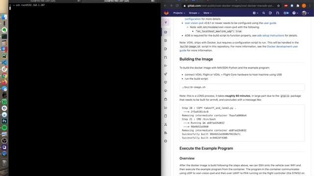314x176 pixels.
Task: Open the More dropdown in GitLab navbar
Action: tap(208, 13)
